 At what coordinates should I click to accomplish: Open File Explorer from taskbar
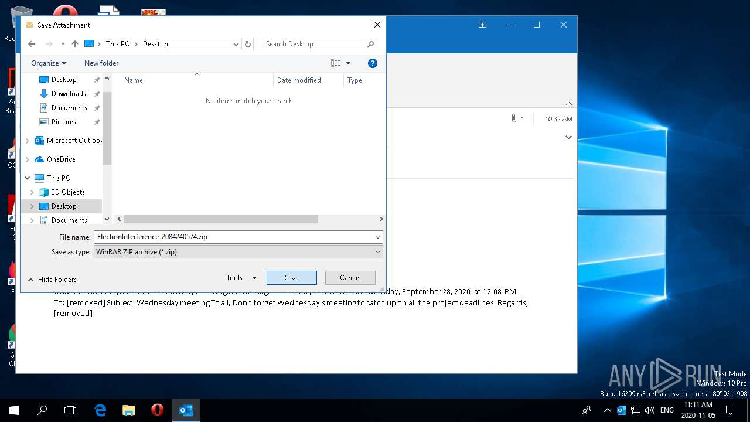click(x=128, y=410)
